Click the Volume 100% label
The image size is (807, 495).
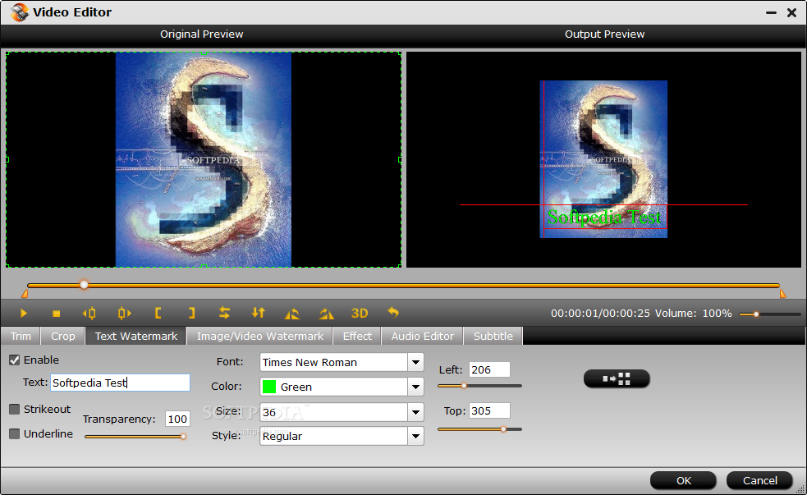[693, 314]
